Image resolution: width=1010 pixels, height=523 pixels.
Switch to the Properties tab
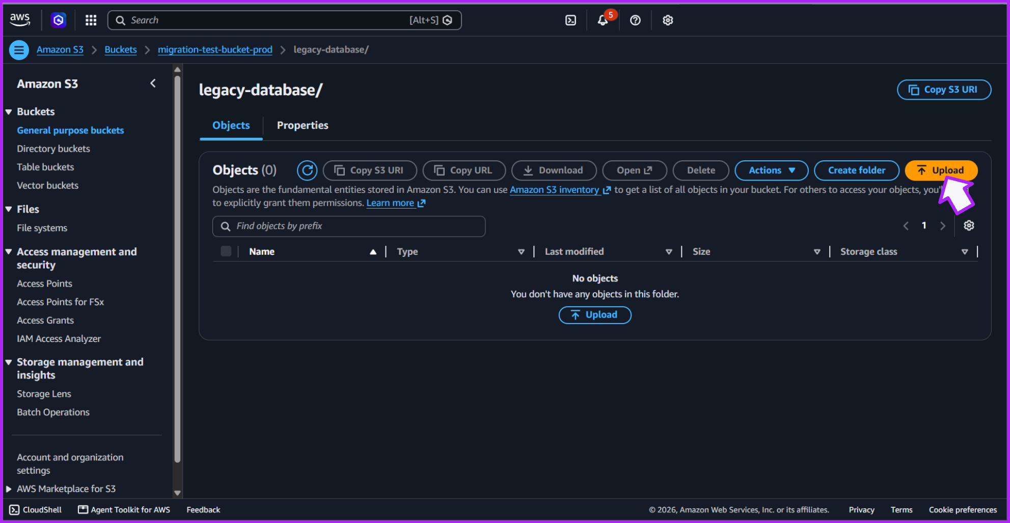[x=303, y=126]
